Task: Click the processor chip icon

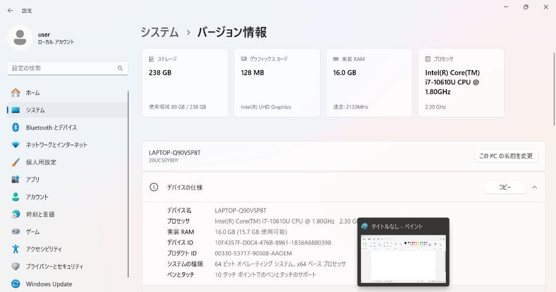Action: coord(428,59)
